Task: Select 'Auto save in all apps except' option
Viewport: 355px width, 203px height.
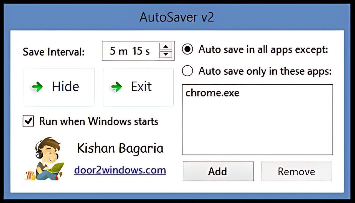Action: (x=187, y=49)
